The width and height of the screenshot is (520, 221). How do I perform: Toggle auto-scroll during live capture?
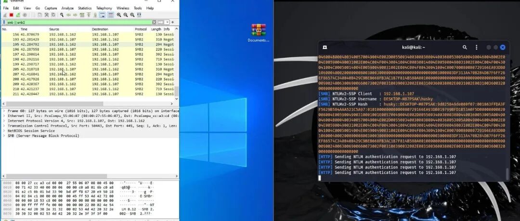(x=103, y=15)
